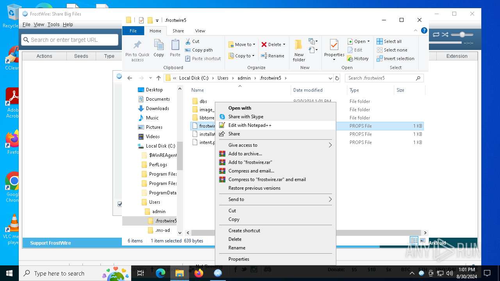Viewport: 500px width, 281px height.
Task: Expand Give access to submenu
Action: (x=330, y=145)
